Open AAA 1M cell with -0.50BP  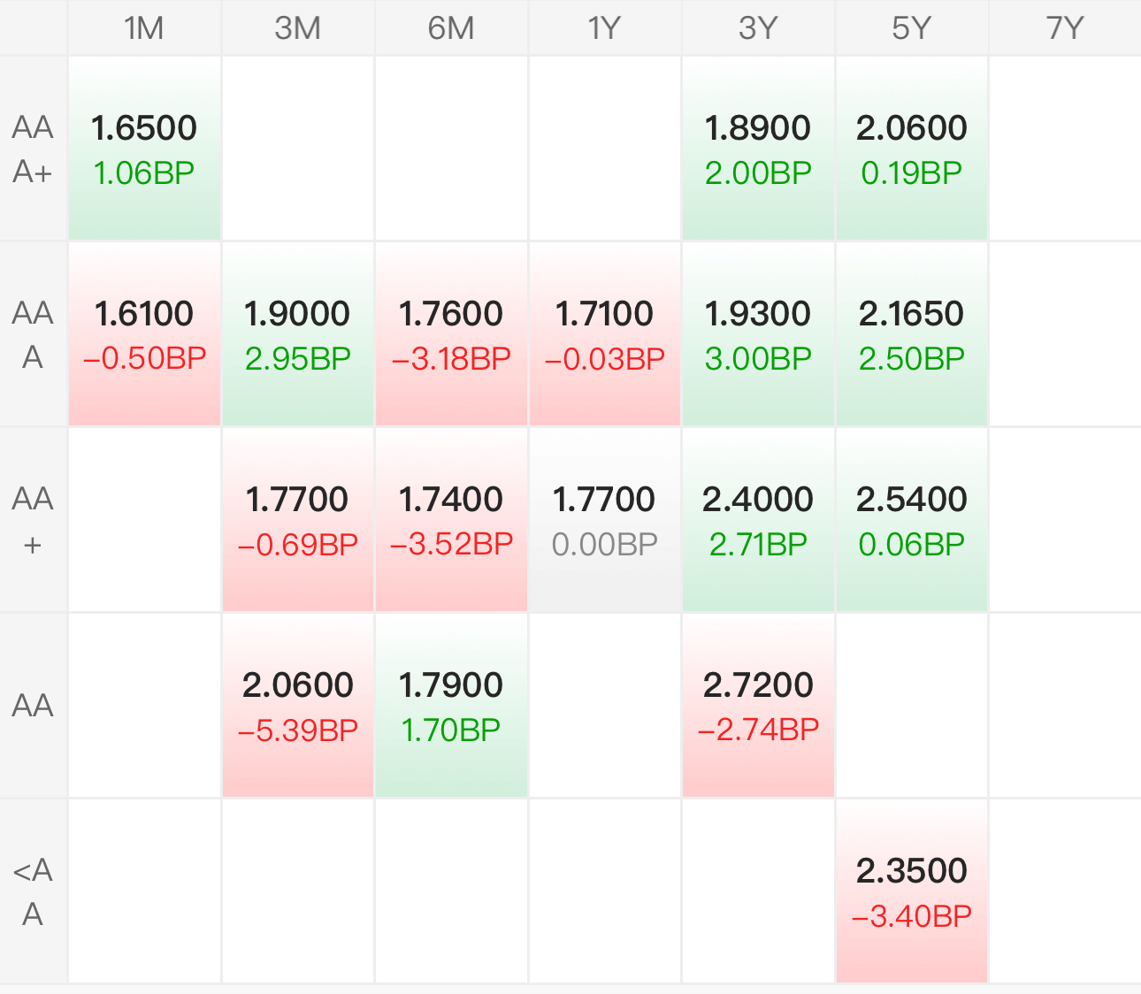[x=144, y=334]
